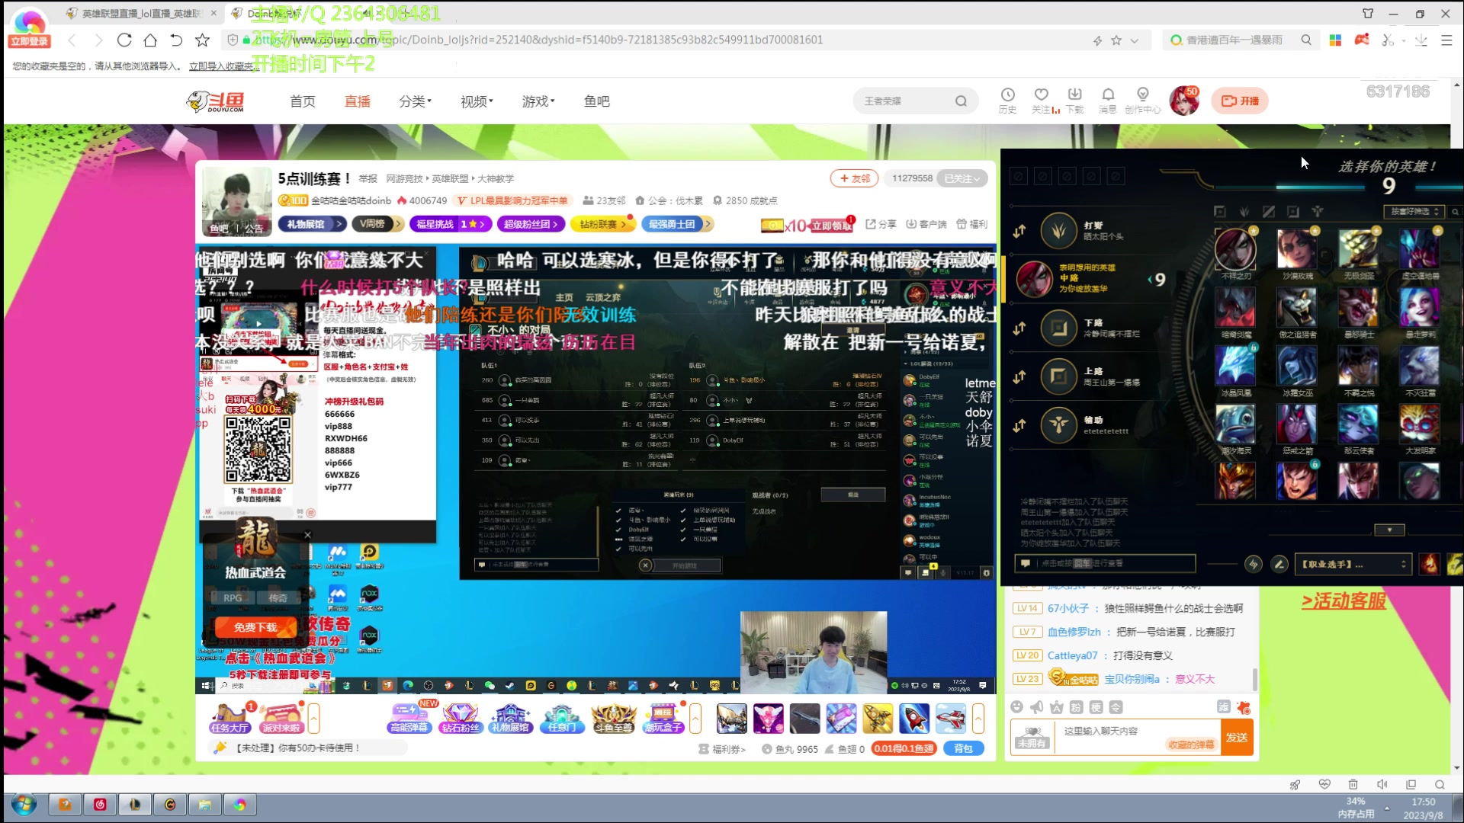Viewport: 1464px width, 823px height.
Task: Open the address bar dropdown chevron
Action: click(1135, 40)
